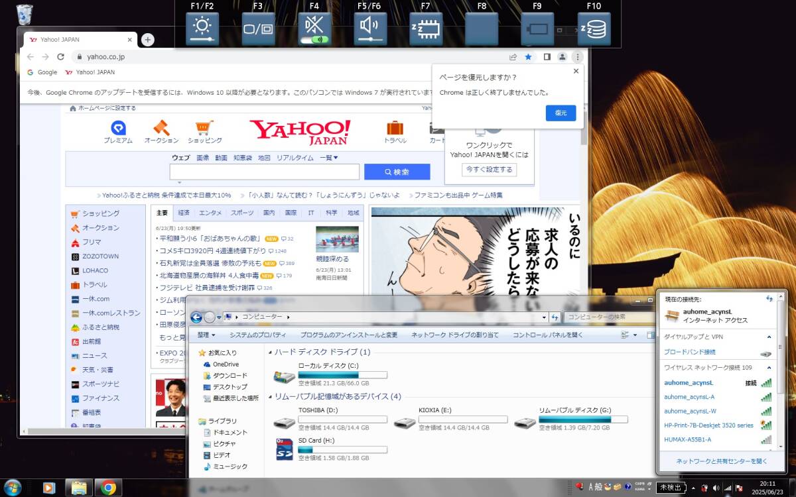Switch to the スポーツ news tab
This screenshot has width=796, height=497.
point(242,213)
